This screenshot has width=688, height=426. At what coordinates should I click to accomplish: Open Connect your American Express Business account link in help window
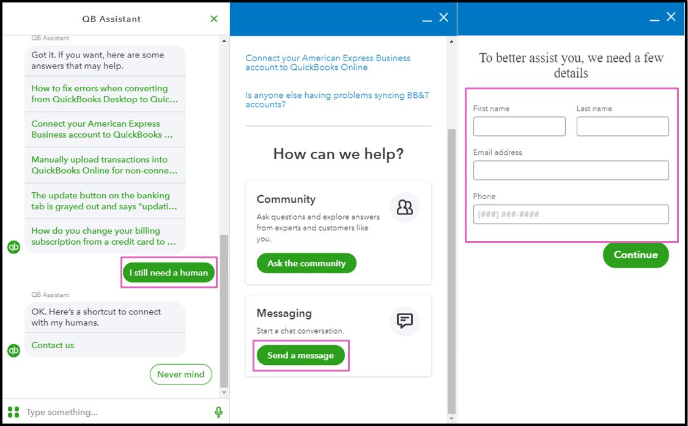point(328,63)
